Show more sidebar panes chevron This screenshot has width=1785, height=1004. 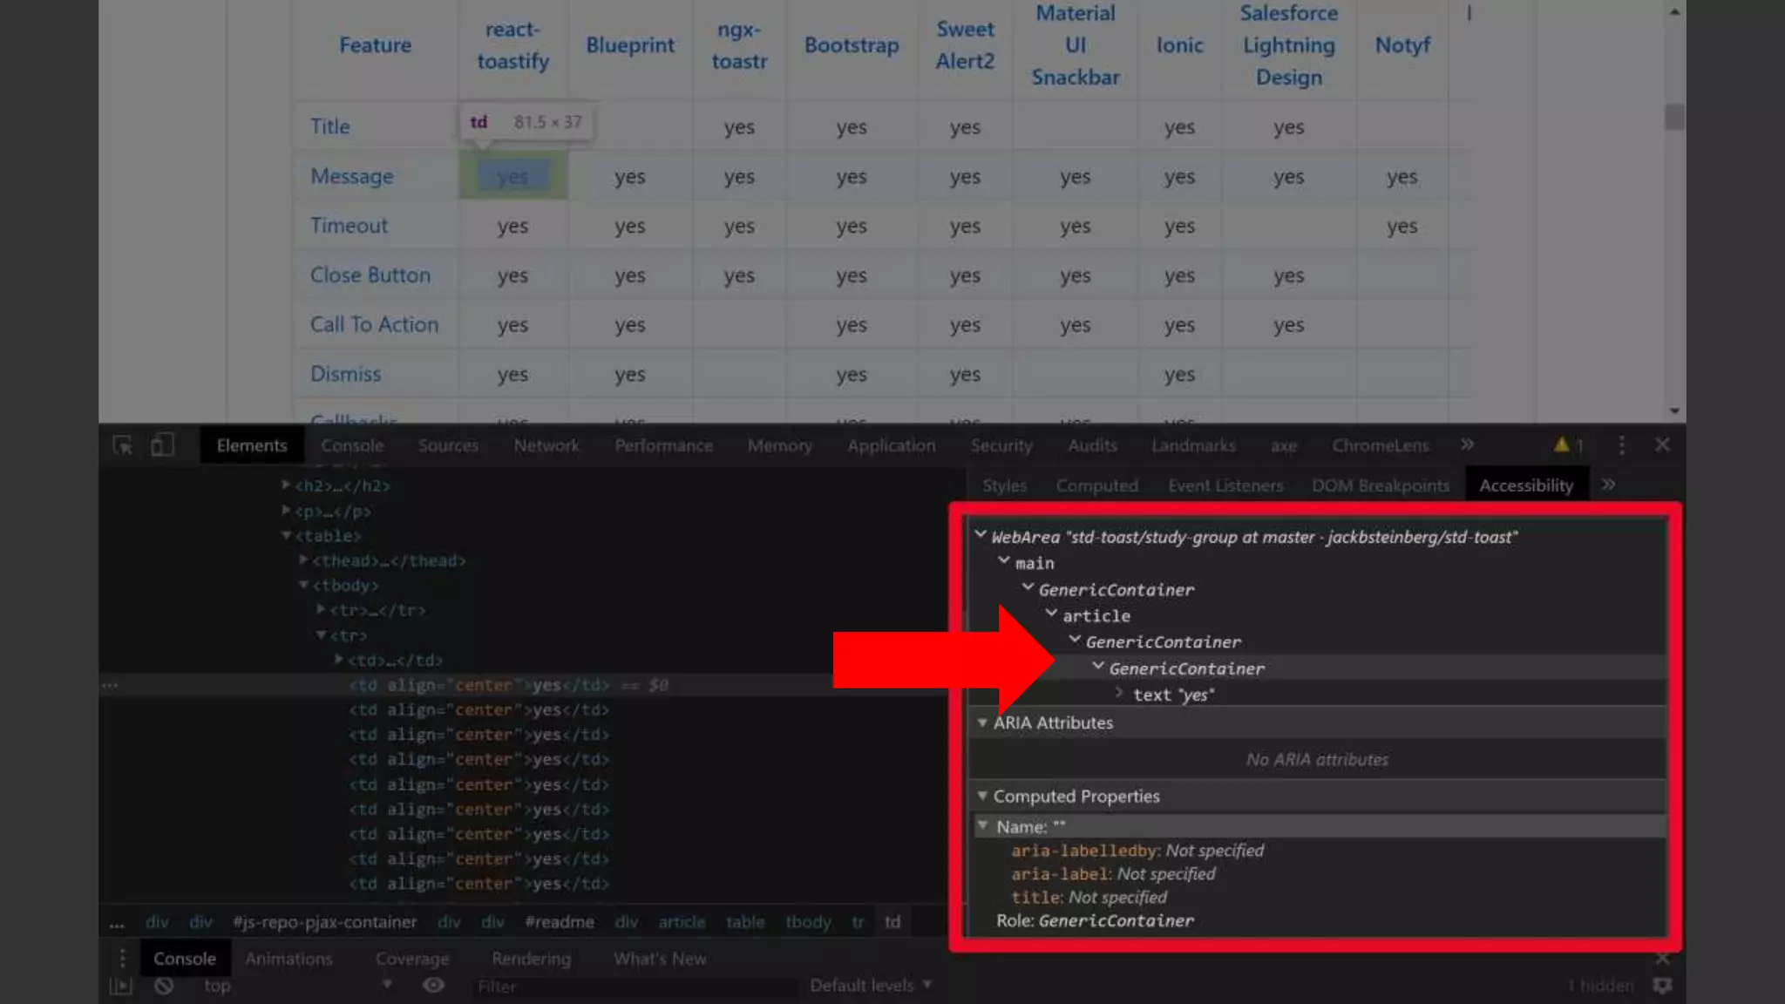(x=1609, y=485)
